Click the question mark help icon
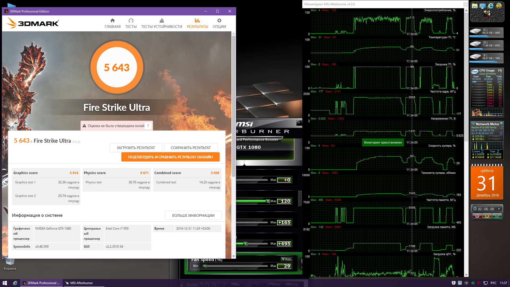 click(x=148, y=126)
